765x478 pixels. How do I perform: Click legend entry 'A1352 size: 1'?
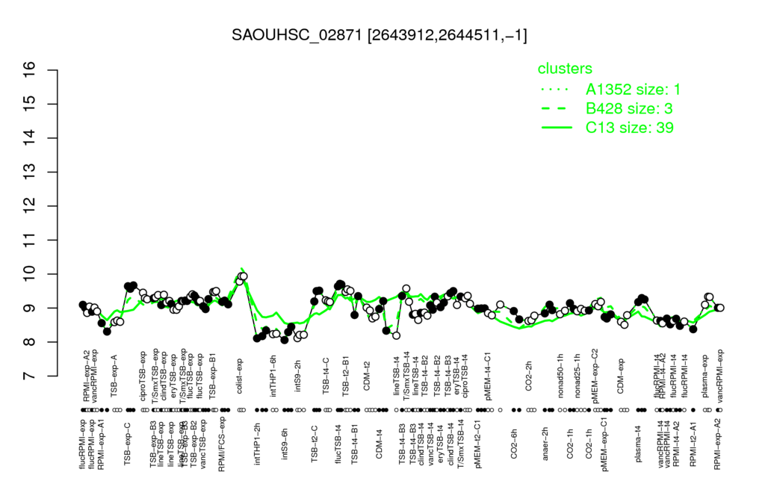coord(633,90)
